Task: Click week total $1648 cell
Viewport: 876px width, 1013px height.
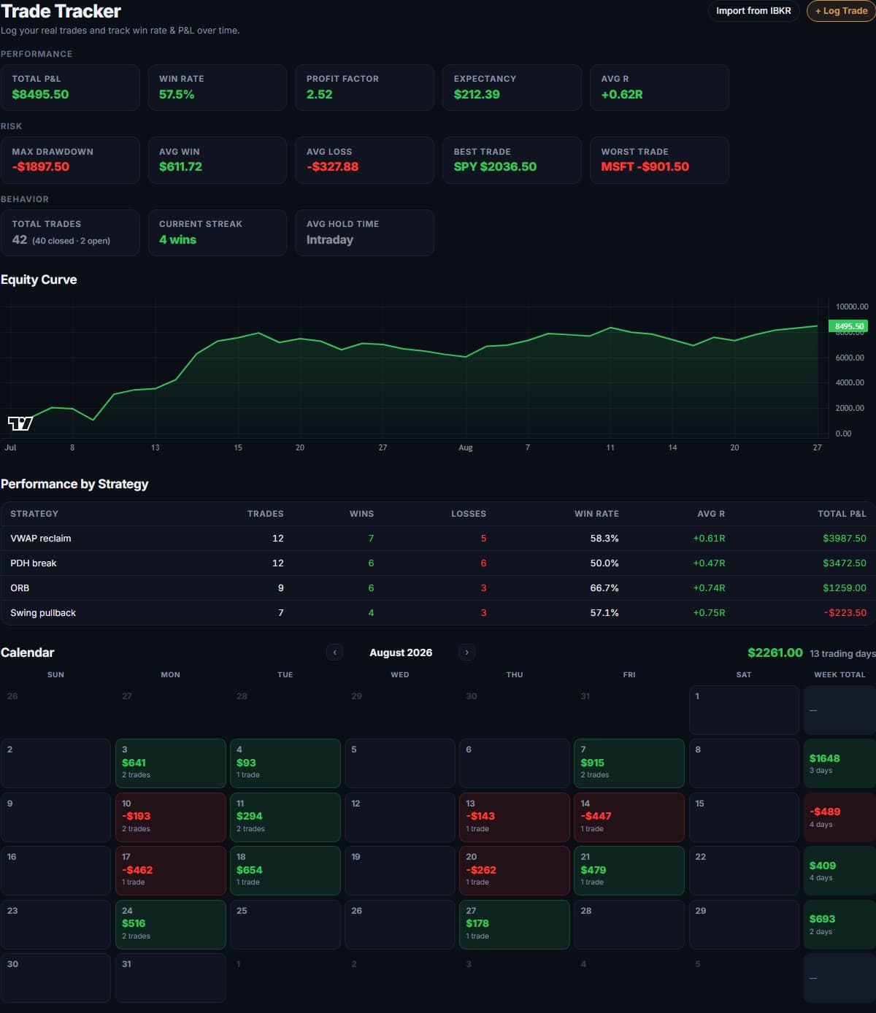Action: pos(839,763)
